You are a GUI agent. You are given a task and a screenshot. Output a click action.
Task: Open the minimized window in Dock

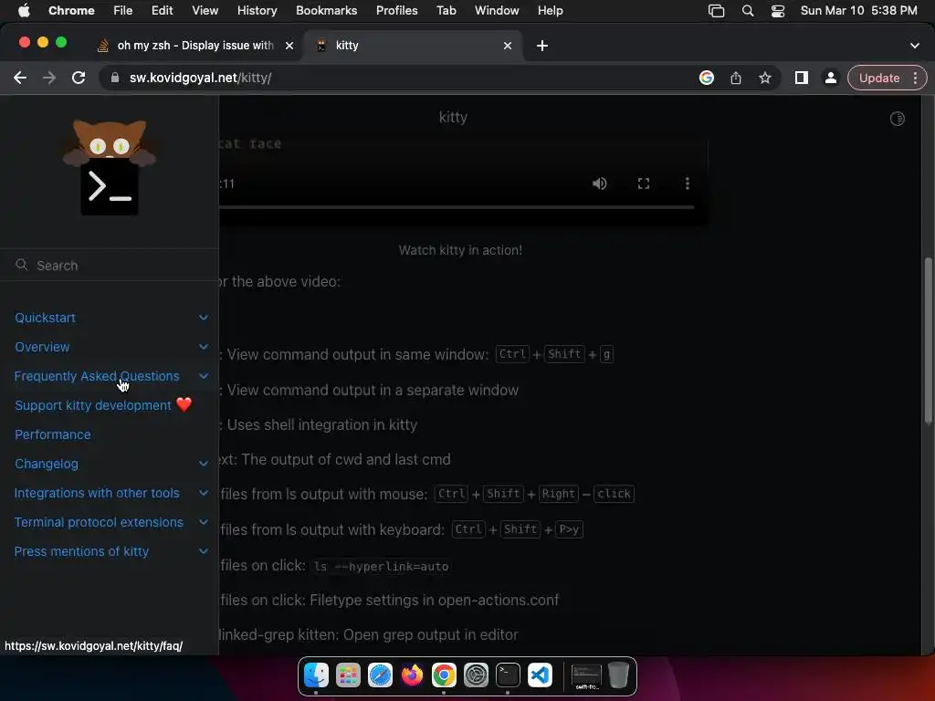point(586,675)
